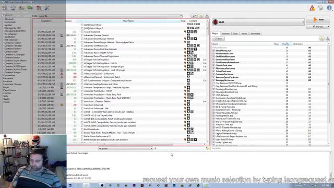Open the executable selector dropdown
This screenshot has height=188, width=334.
[x=258, y=22]
